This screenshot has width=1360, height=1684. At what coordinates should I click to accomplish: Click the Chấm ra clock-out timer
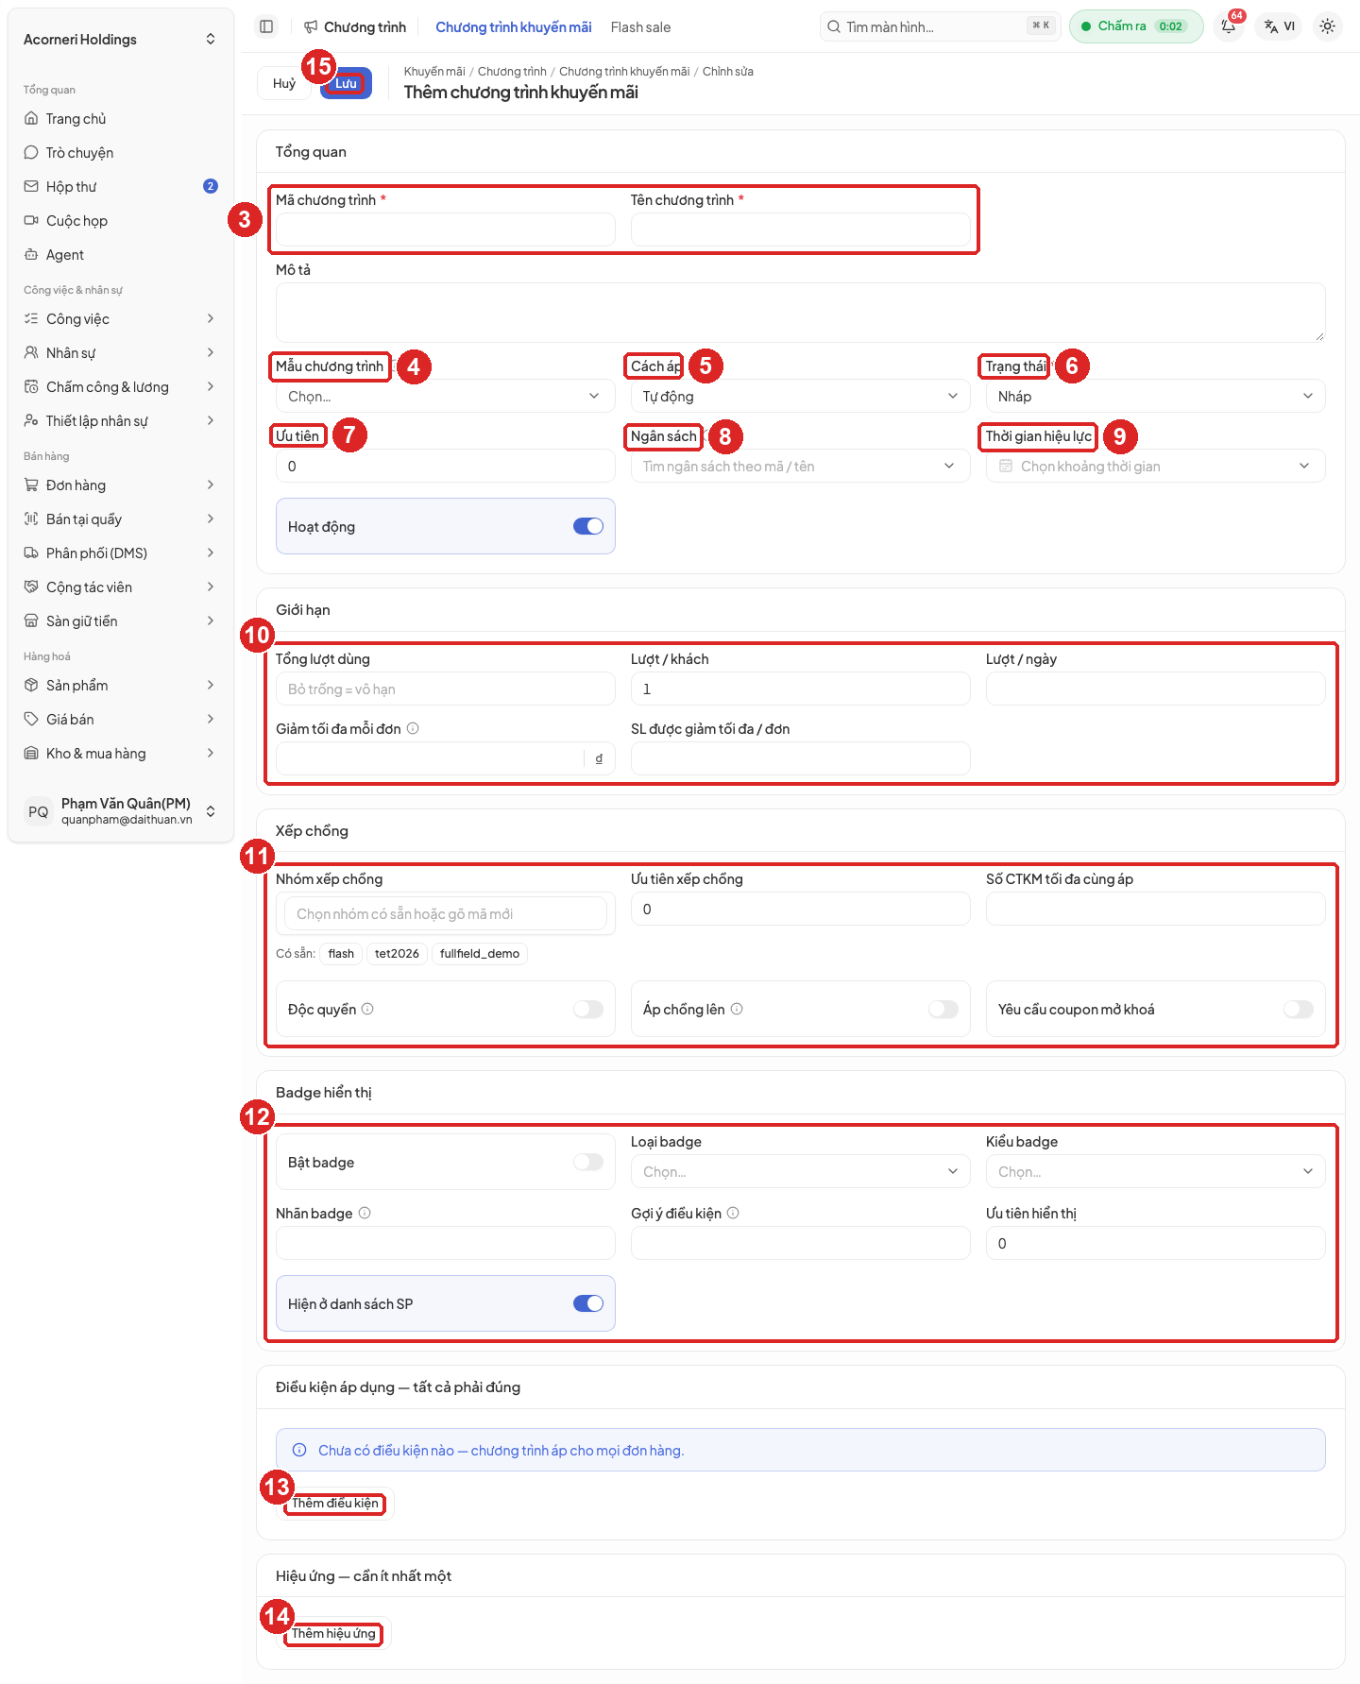point(1136,26)
